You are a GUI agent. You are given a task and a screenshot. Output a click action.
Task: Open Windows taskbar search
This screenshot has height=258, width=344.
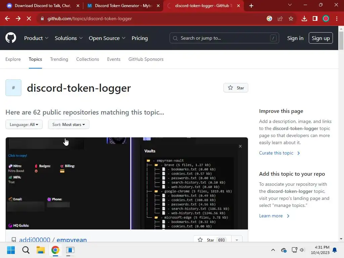pyautogui.click(x=26, y=250)
